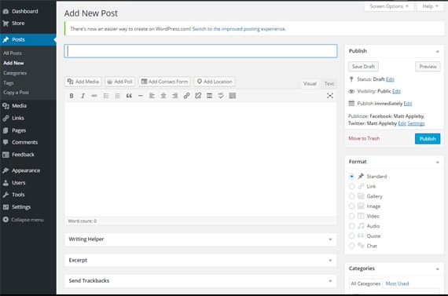This screenshot has width=448, height=296.
Task: Click the insert link chain icon
Action: (186, 96)
